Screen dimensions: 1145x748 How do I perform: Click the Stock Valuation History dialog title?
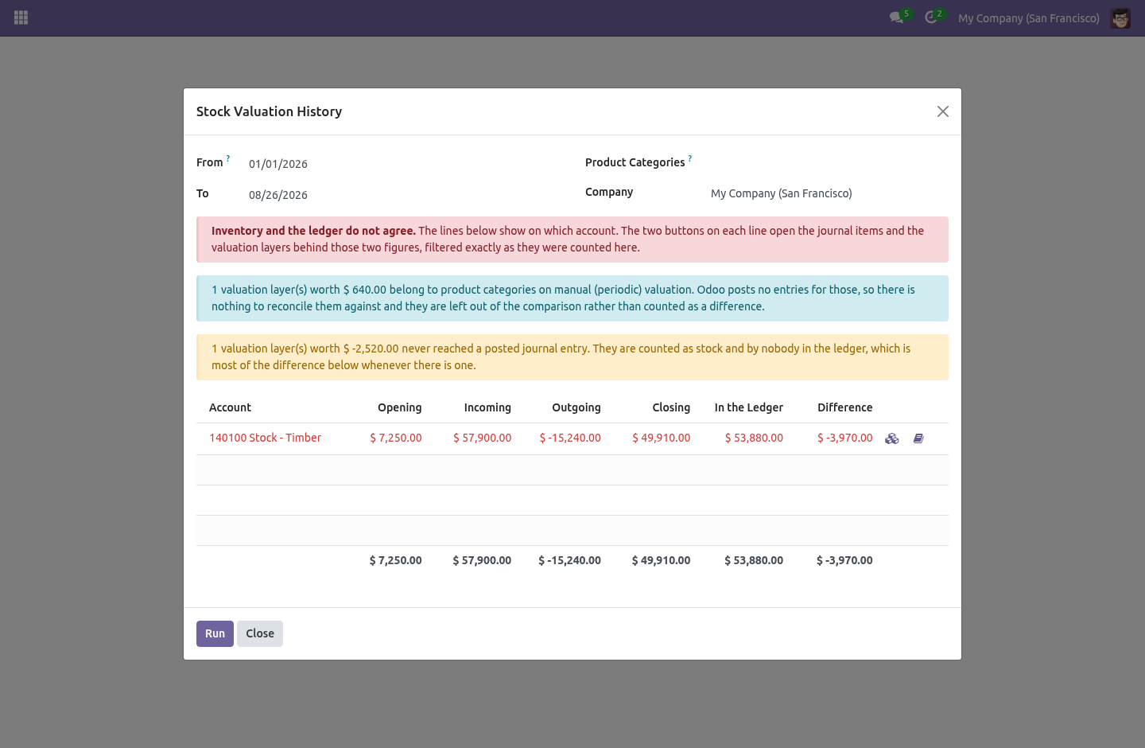click(x=270, y=111)
